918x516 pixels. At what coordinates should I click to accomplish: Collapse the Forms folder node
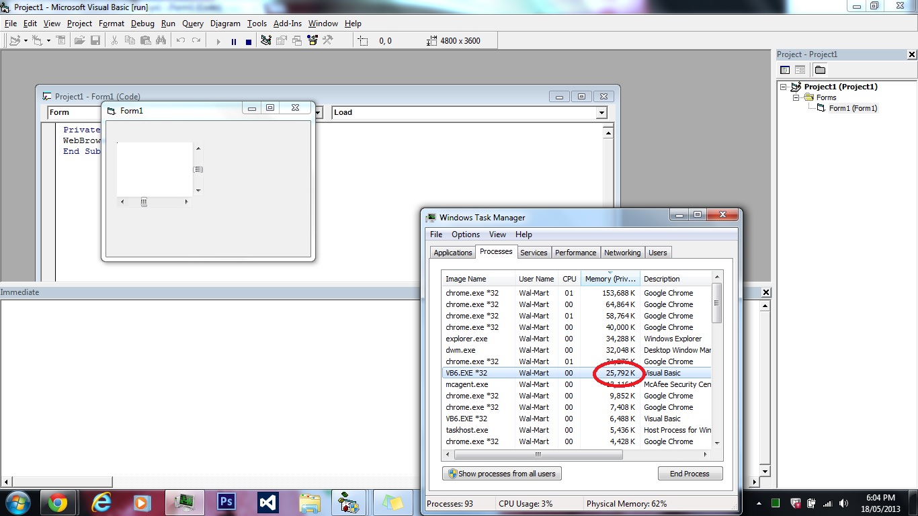tap(796, 97)
